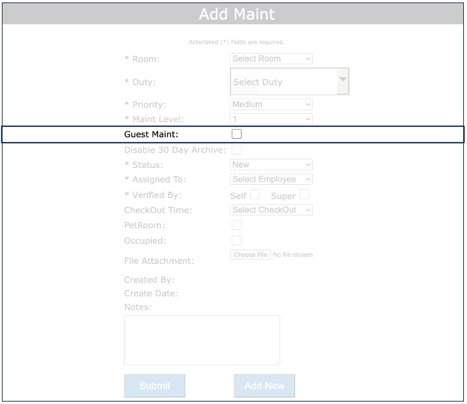Viewport: 467px width, 404px height.
Task: Click the Add Maint title bar
Action: (x=237, y=14)
